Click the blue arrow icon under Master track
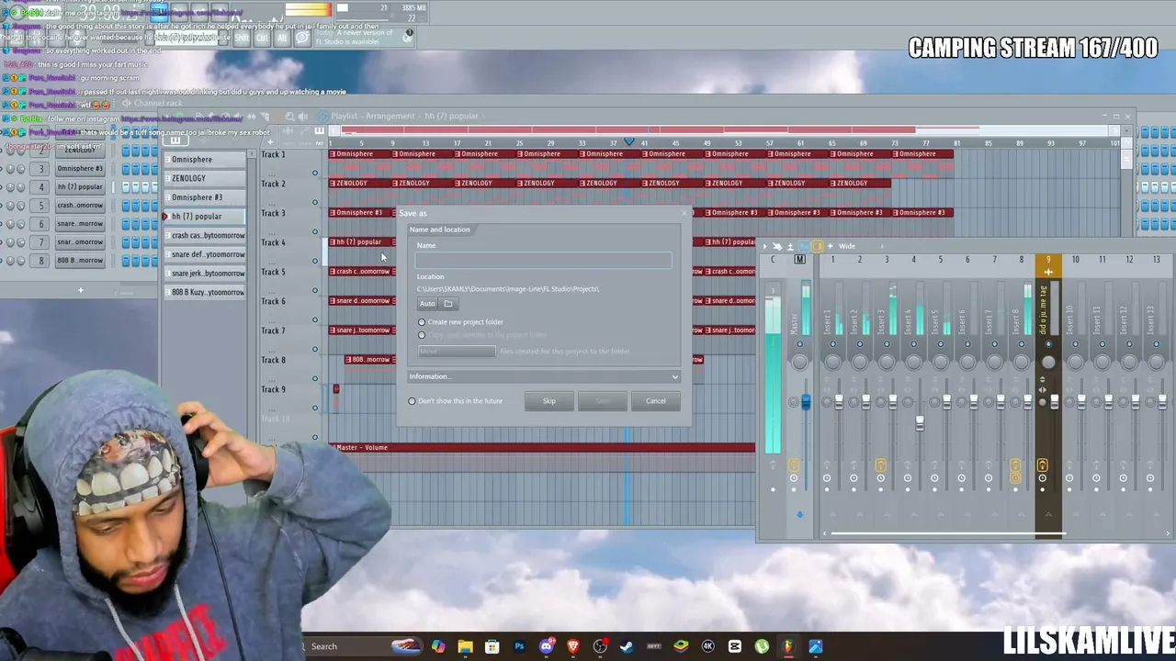 (799, 514)
